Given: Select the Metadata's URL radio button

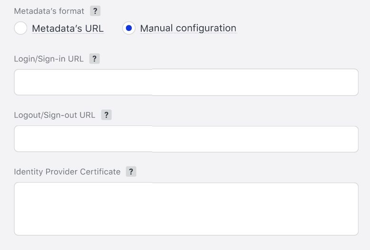Looking at the screenshot, I should (x=20, y=29).
